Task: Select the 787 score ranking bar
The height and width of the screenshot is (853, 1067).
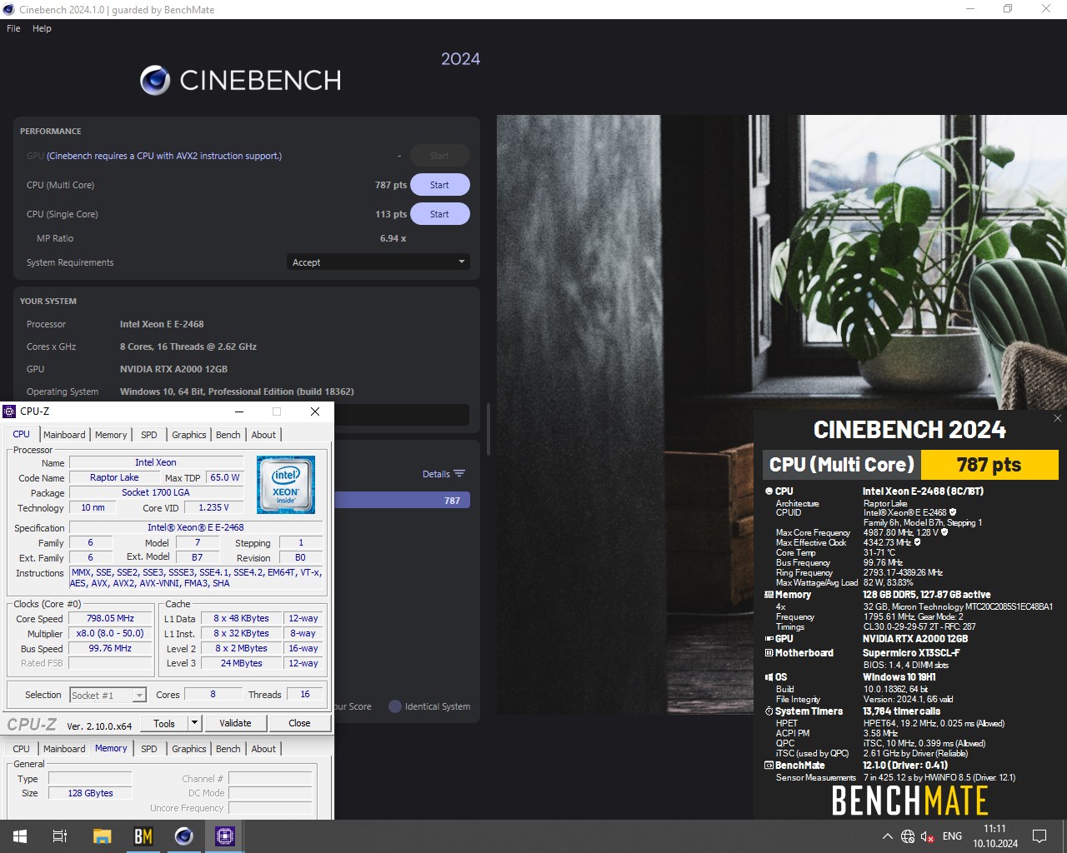Action: [x=402, y=501]
